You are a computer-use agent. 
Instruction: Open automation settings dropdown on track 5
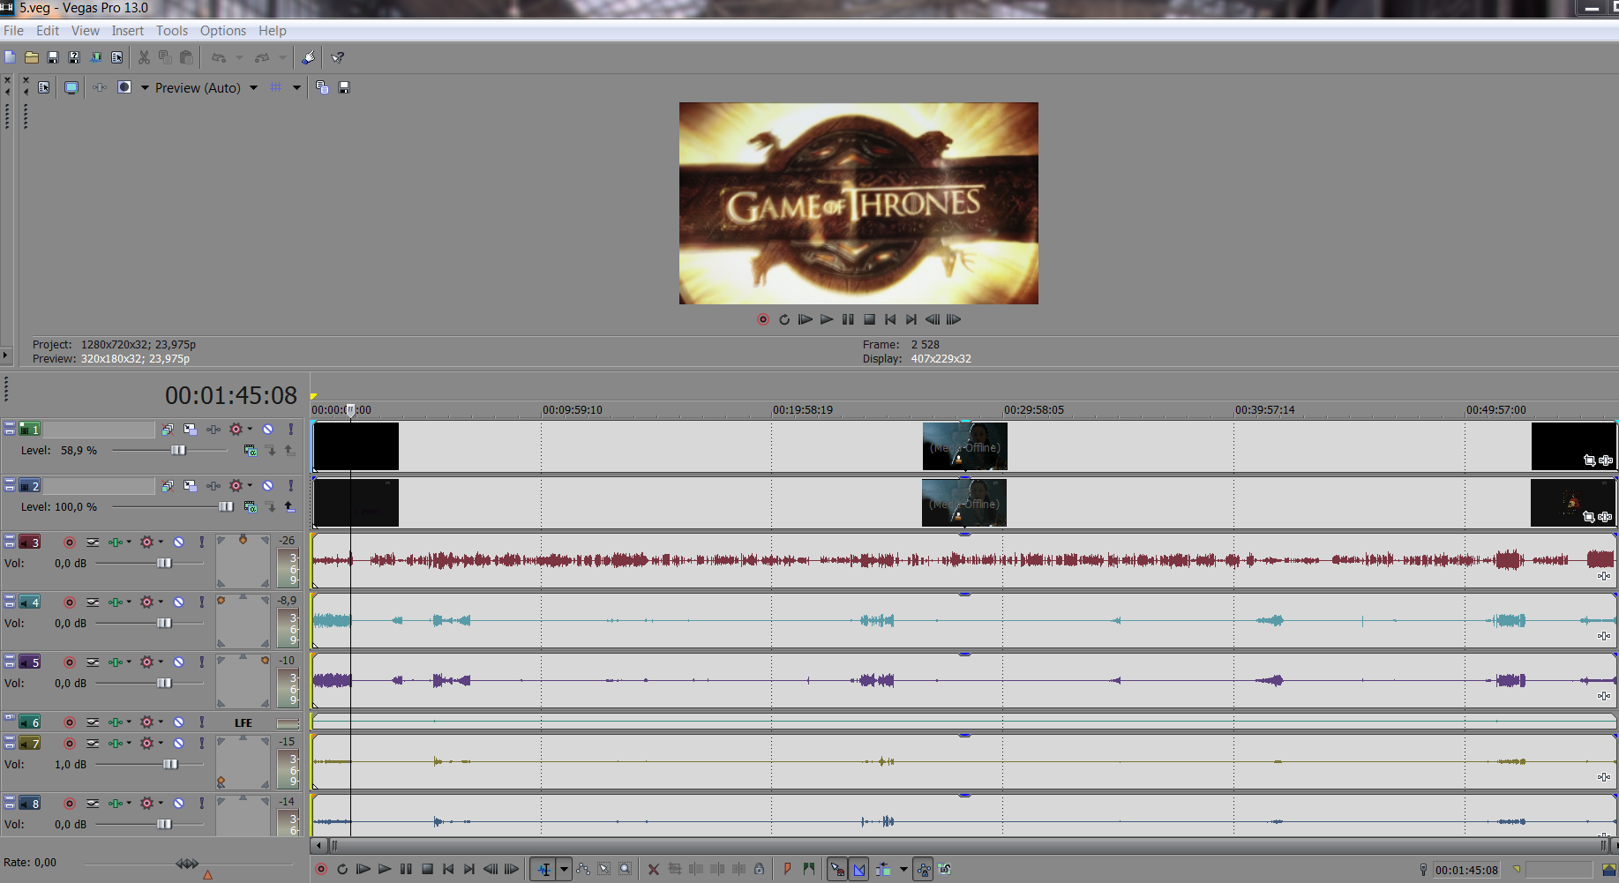161,662
